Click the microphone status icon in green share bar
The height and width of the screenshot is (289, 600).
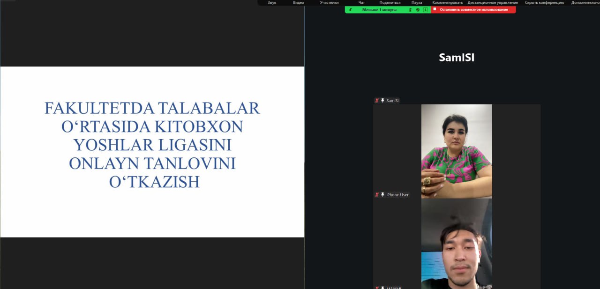[x=410, y=10]
